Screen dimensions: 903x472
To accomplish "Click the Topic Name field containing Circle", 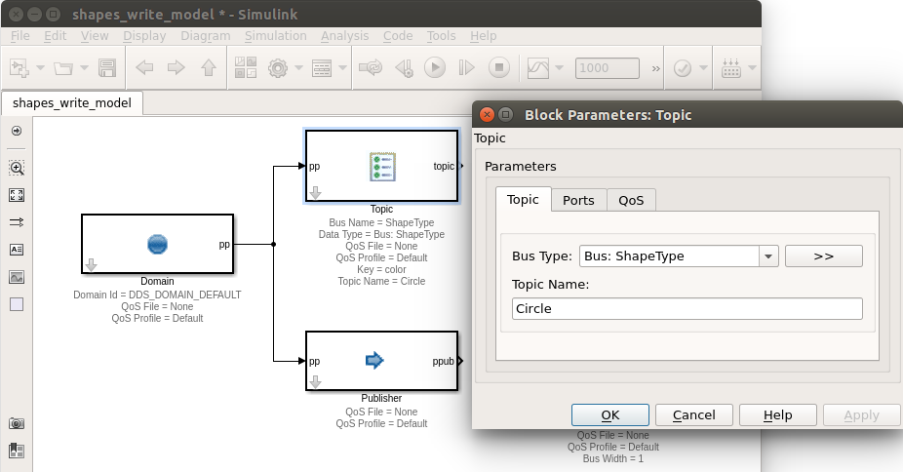I will 687,308.
